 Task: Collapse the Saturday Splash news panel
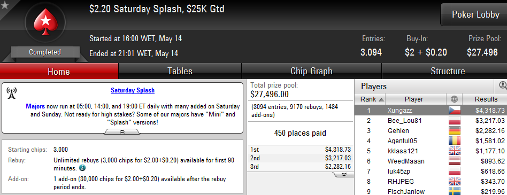click(122, 131)
